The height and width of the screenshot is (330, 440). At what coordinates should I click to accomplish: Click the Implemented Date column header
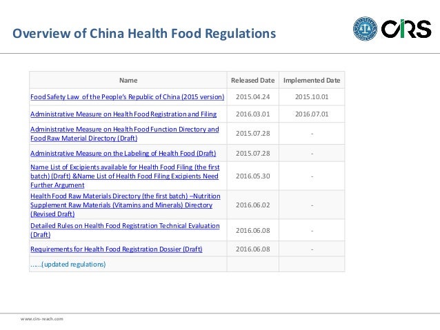(312, 81)
